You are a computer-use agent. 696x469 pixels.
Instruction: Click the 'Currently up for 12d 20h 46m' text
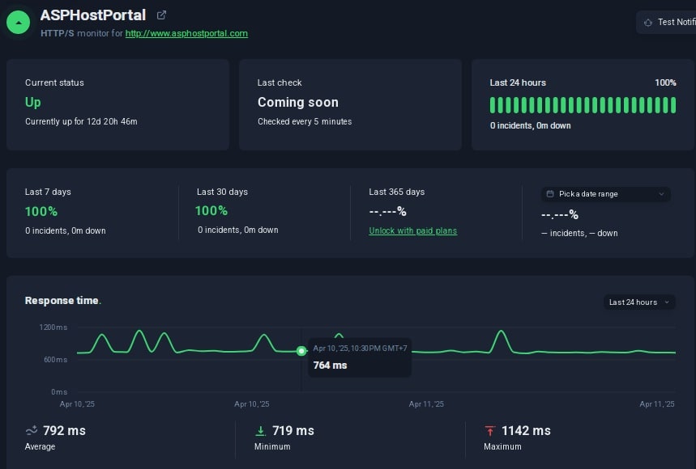81,121
